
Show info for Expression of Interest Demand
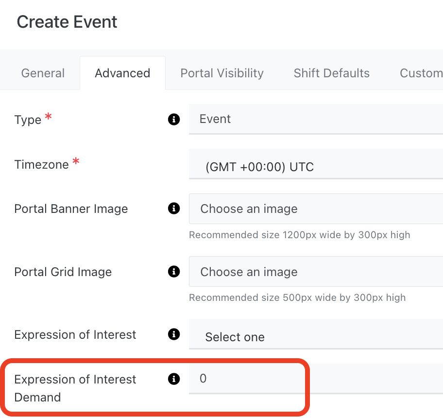pyautogui.click(x=173, y=379)
